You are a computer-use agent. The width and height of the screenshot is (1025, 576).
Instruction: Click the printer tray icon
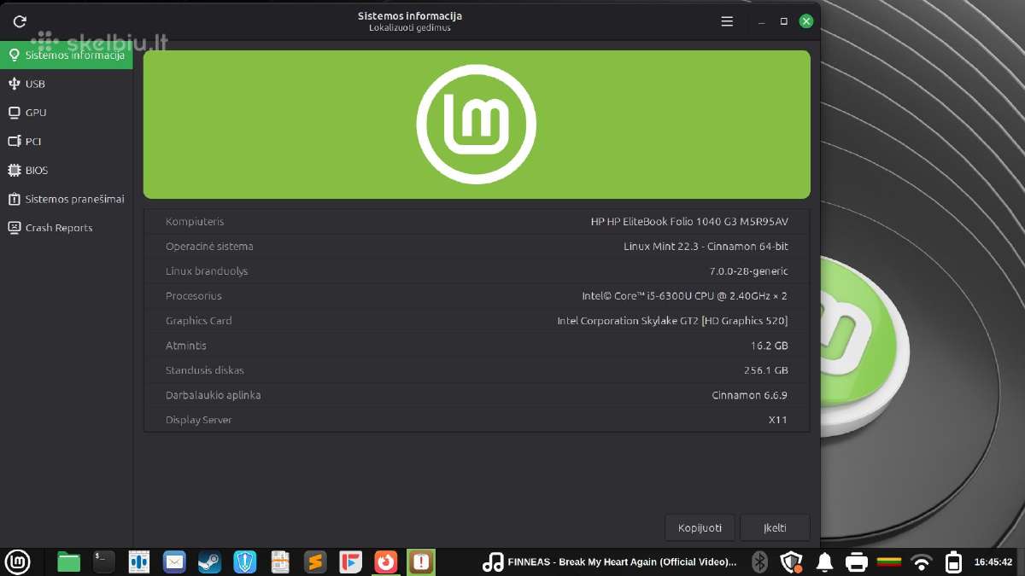click(857, 562)
